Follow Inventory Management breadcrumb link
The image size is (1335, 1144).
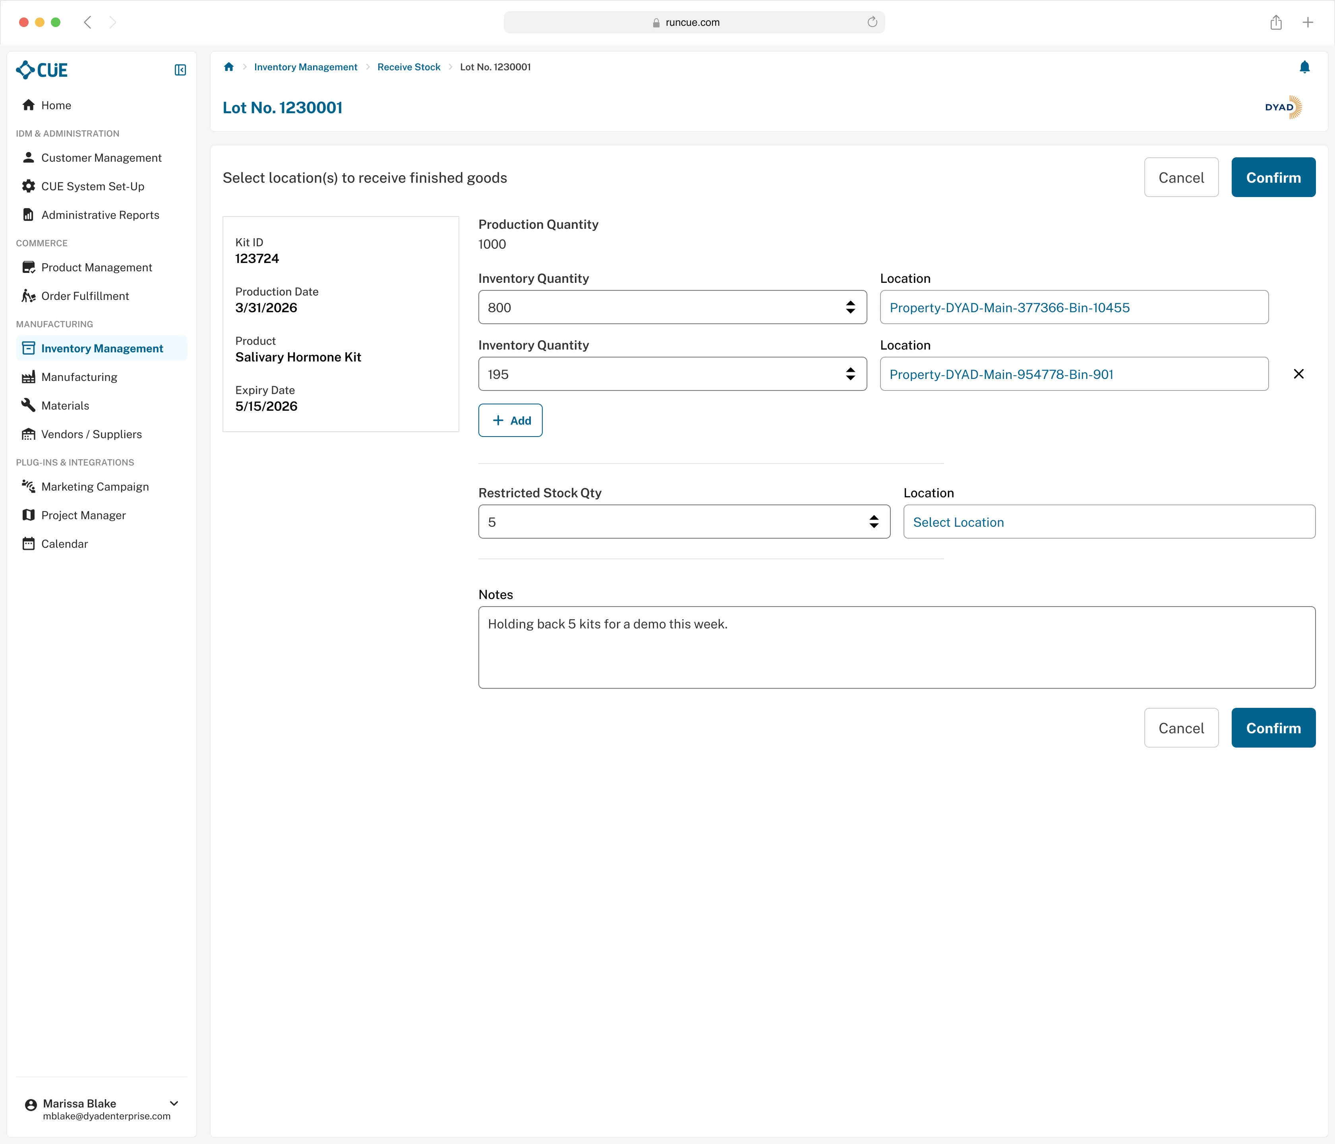[x=306, y=67]
